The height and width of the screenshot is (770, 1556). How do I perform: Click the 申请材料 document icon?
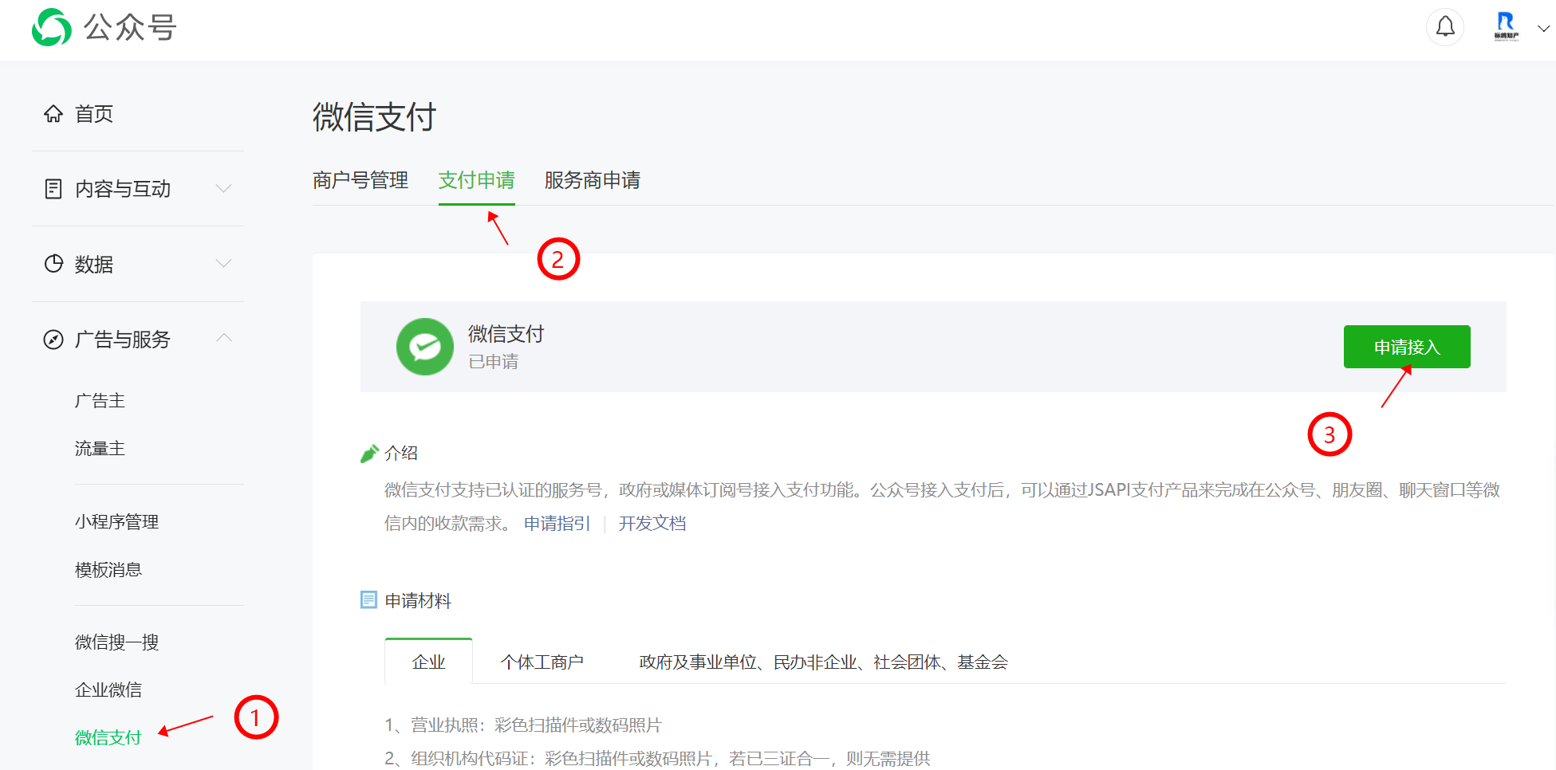[368, 600]
